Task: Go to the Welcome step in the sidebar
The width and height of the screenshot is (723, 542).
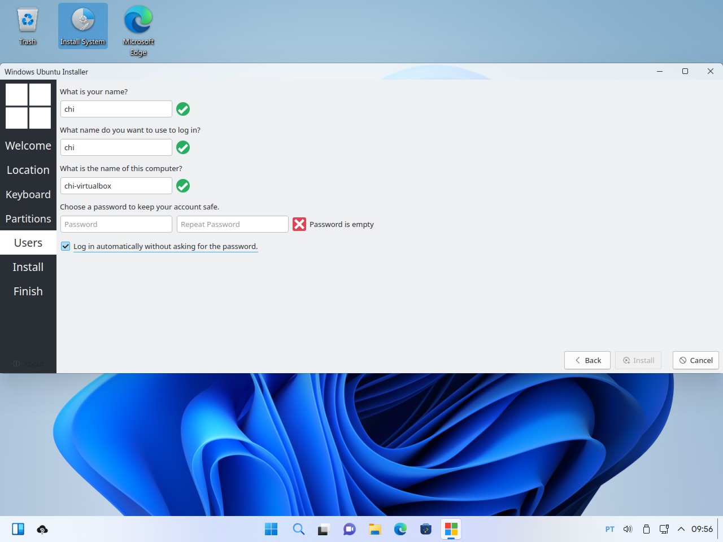Action: tap(28, 146)
